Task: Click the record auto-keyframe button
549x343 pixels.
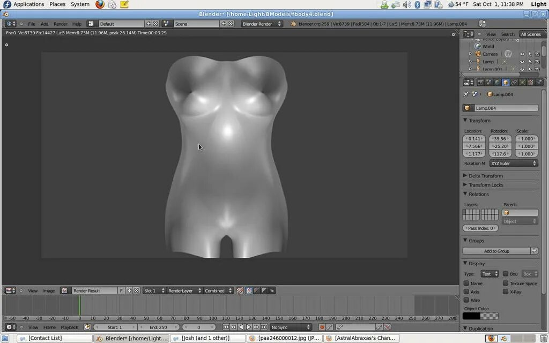Action: coord(322,327)
